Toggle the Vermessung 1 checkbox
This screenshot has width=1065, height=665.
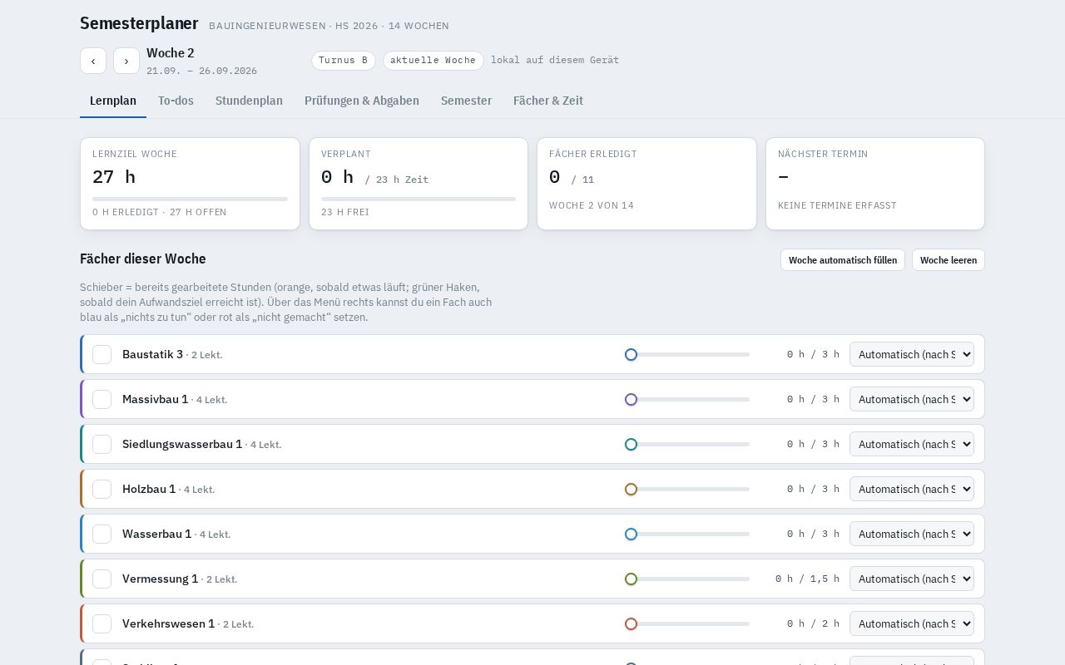coord(102,579)
